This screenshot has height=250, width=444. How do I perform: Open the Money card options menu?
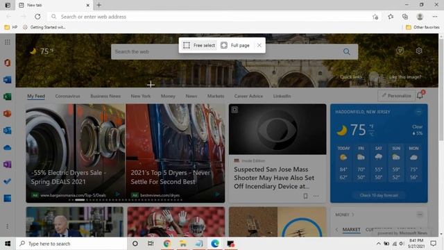[420, 215]
